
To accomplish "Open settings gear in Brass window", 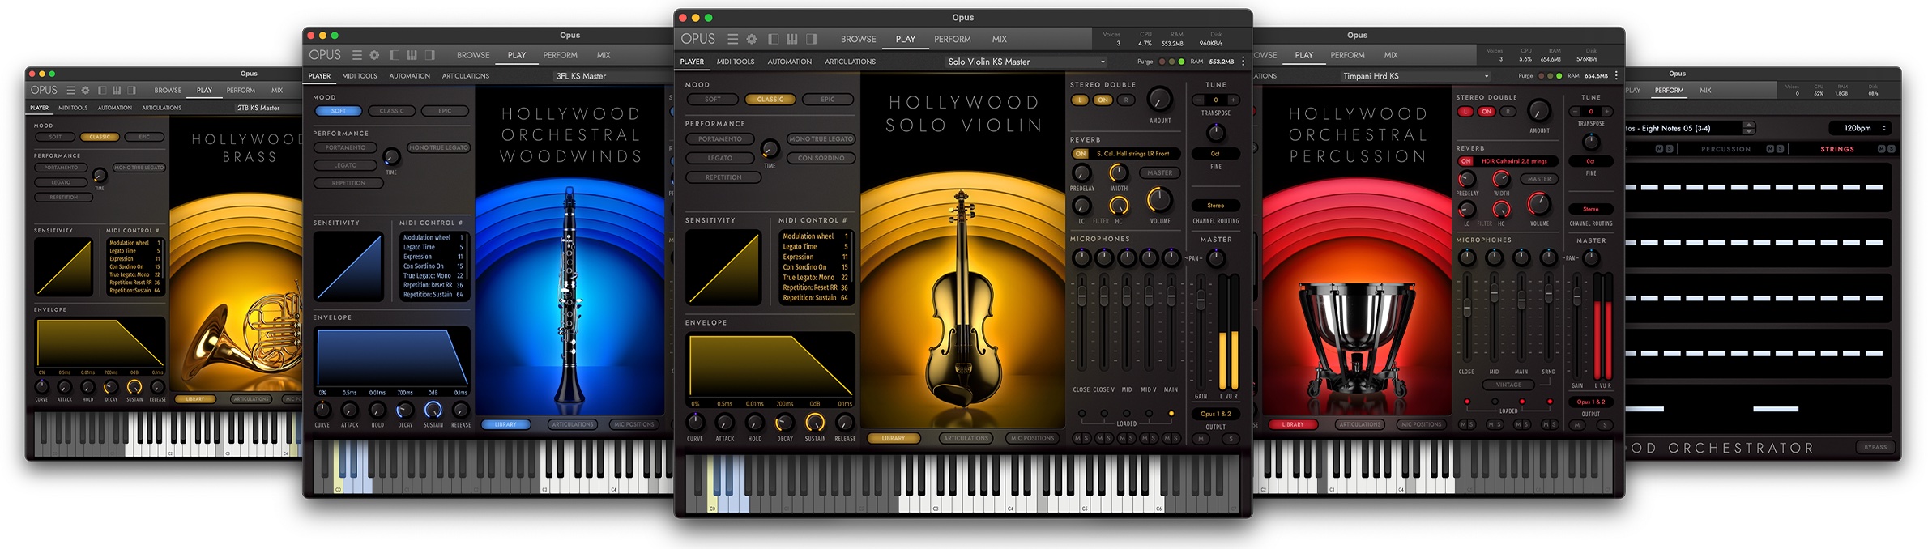I will [x=84, y=91].
